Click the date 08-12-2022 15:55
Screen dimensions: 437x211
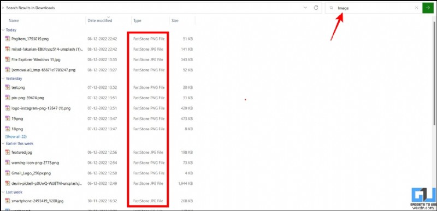pyautogui.click(x=102, y=59)
